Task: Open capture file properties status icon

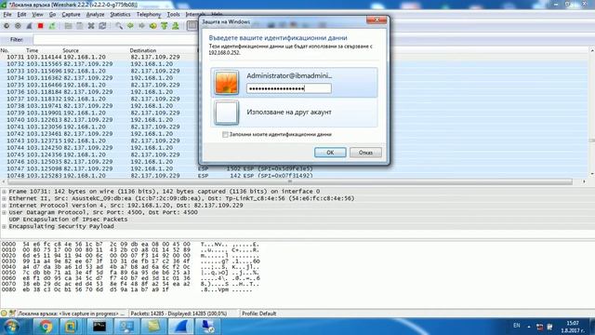Action: (x=12, y=314)
